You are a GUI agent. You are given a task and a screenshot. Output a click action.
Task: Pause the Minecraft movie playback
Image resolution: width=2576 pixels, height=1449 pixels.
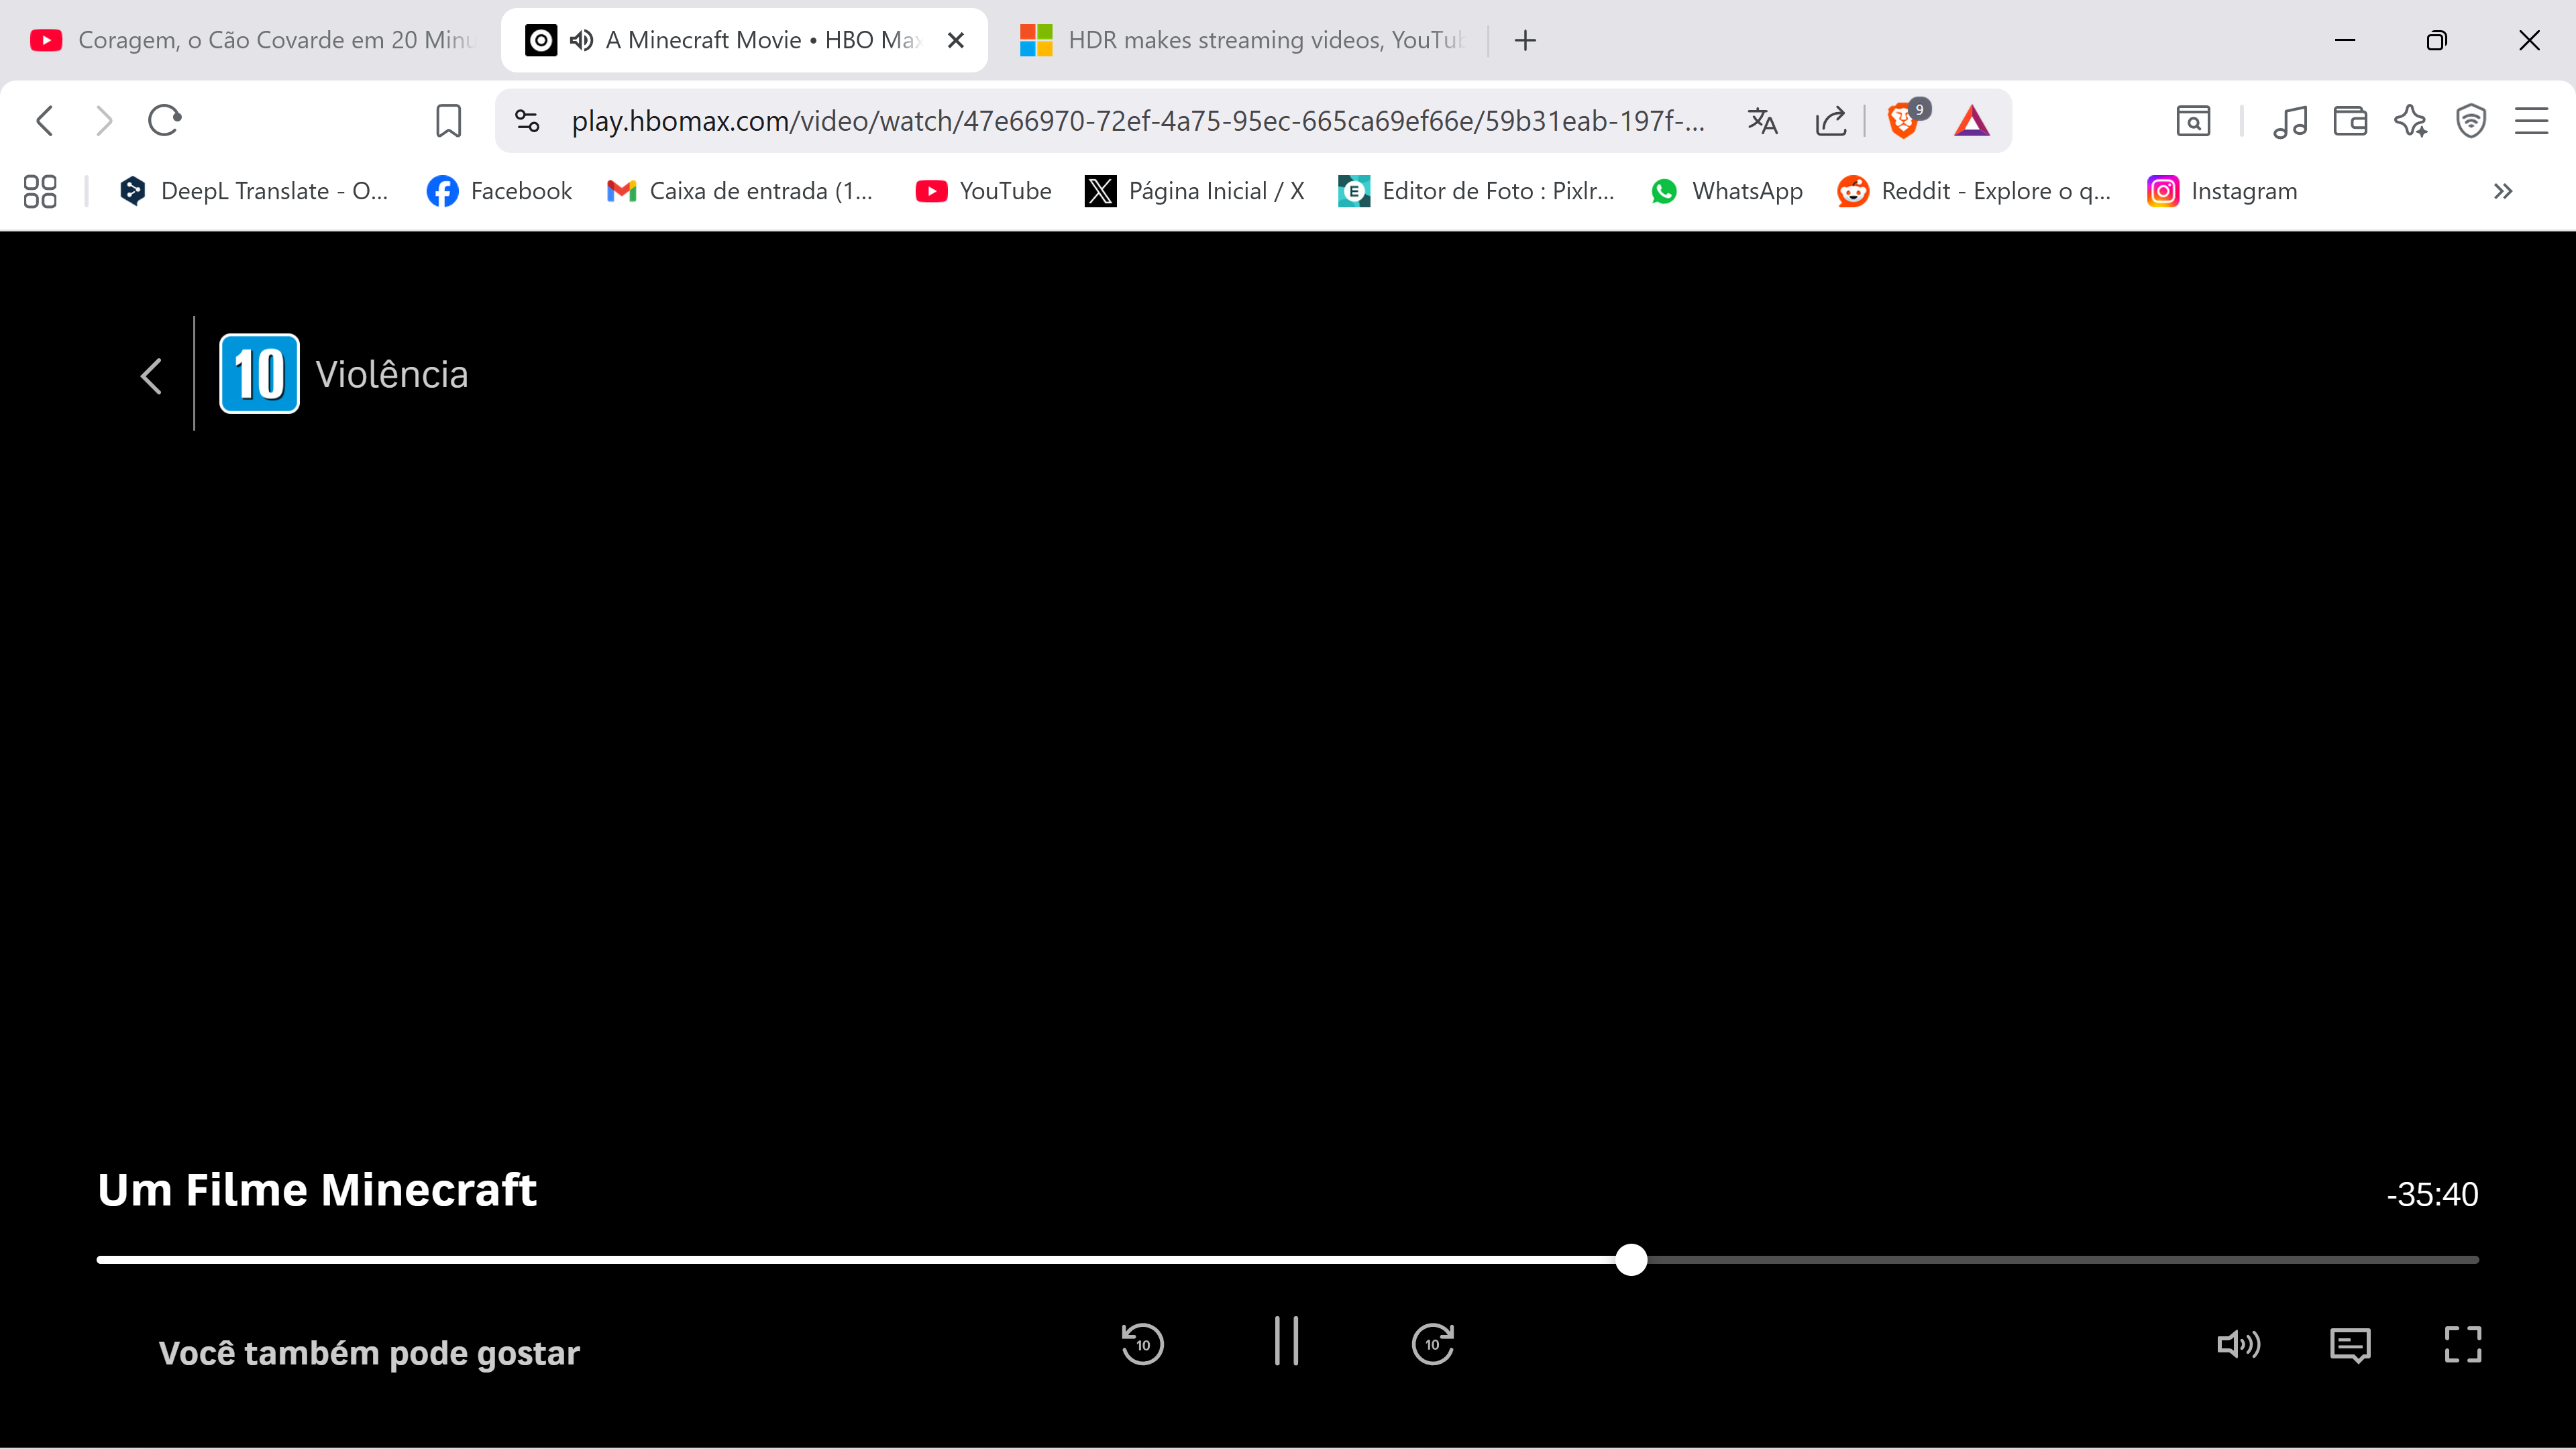[1286, 1341]
